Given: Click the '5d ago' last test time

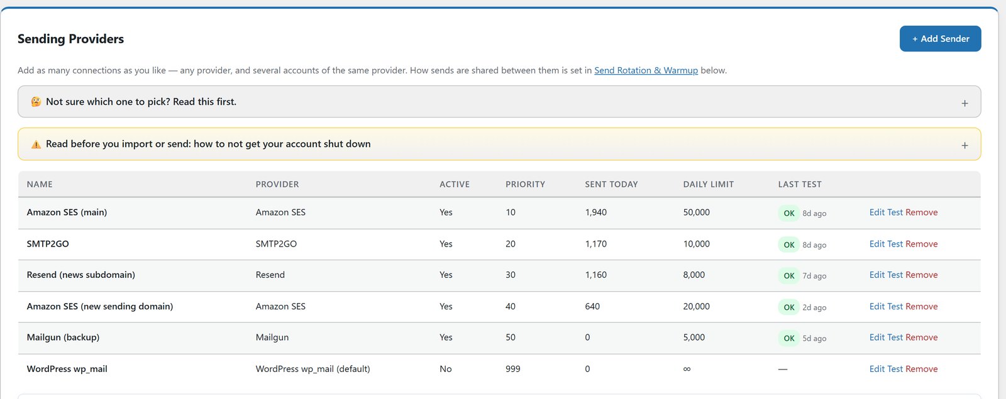Looking at the screenshot, I should tap(814, 338).
